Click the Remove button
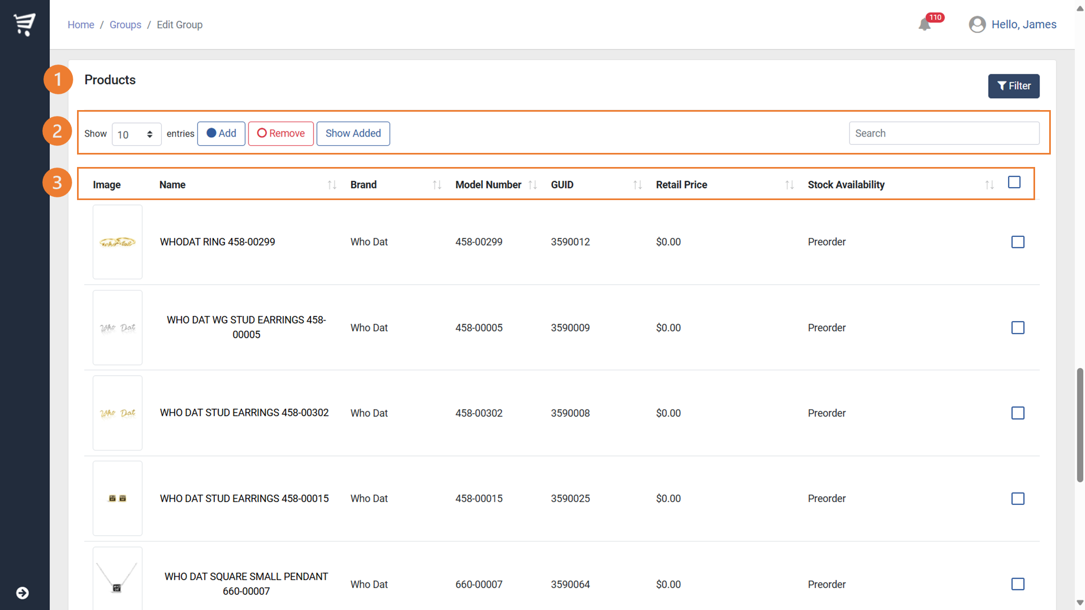Viewport: 1085px width, 610px height. coord(280,133)
